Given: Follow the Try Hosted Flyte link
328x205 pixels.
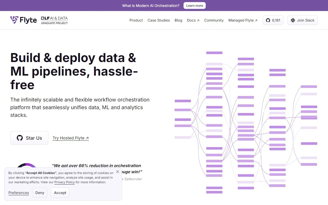Looking at the screenshot, I should click(x=71, y=138).
